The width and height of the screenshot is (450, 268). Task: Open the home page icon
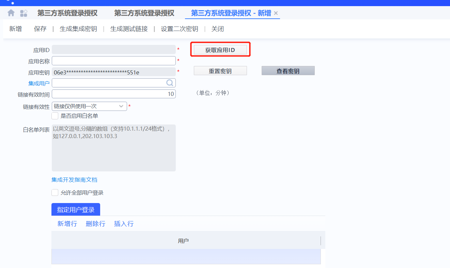11,13
